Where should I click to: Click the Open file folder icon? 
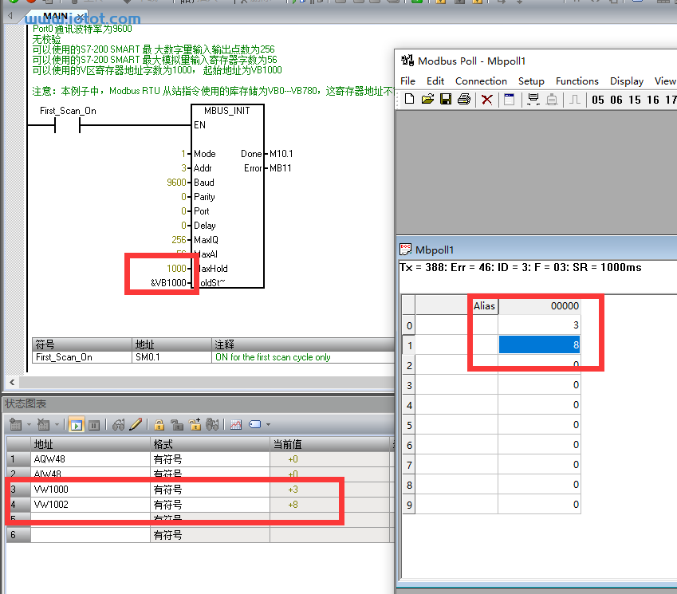[427, 100]
